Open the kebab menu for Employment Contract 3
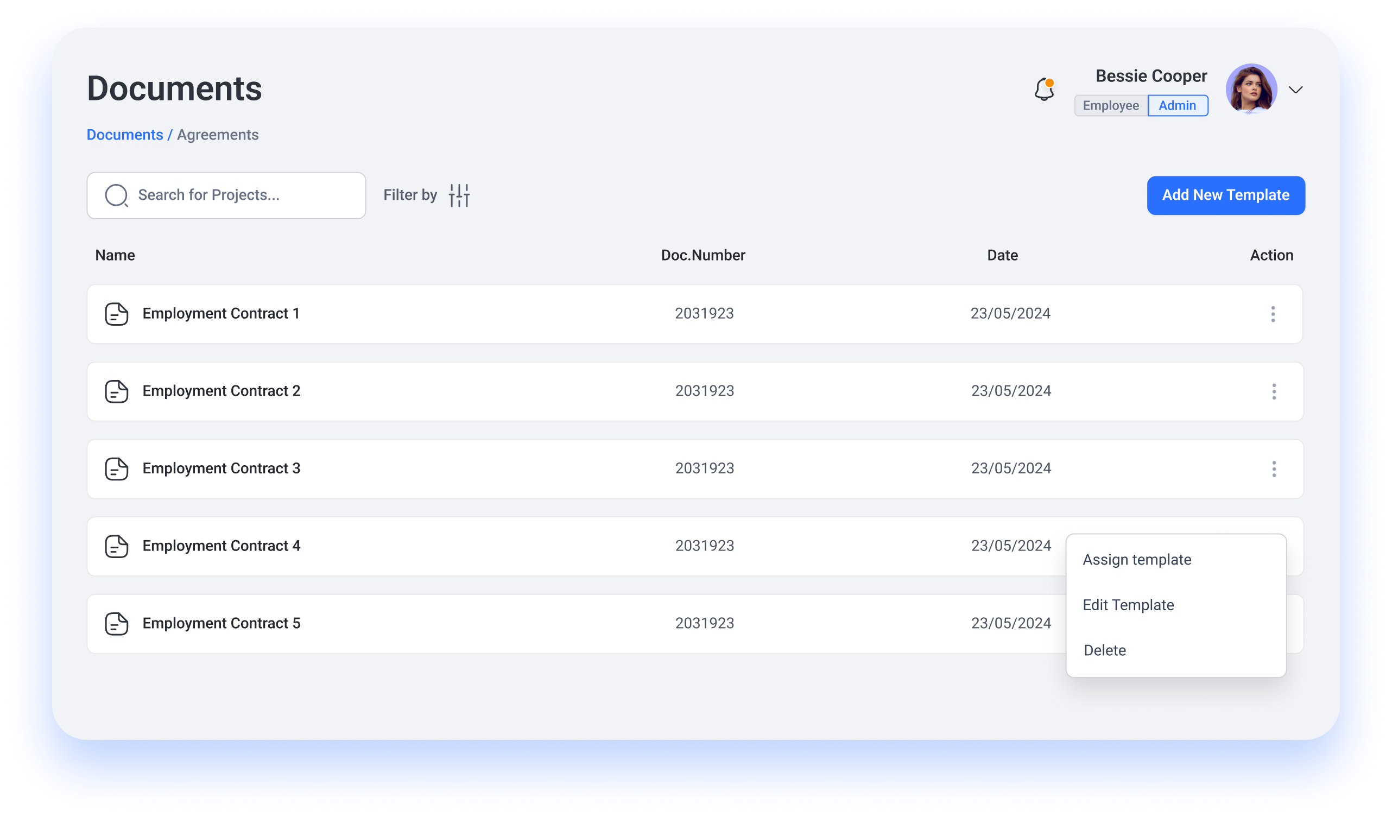 (1274, 468)
